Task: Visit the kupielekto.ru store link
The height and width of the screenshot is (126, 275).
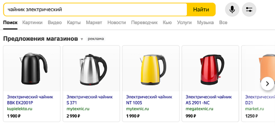Action: (x=20, y=109)
